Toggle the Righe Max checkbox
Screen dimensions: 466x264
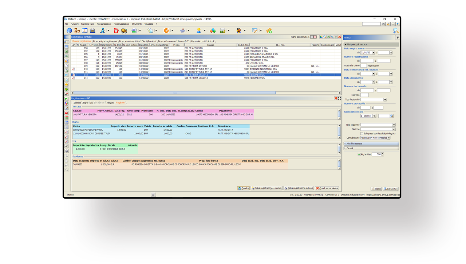click(x=360, y=154)
